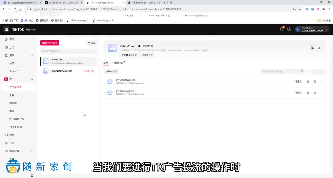Open Pixel像素代码 in the sidebar
Image resolution: width=333 pixels, height=178 pixels.
point(17,119)
